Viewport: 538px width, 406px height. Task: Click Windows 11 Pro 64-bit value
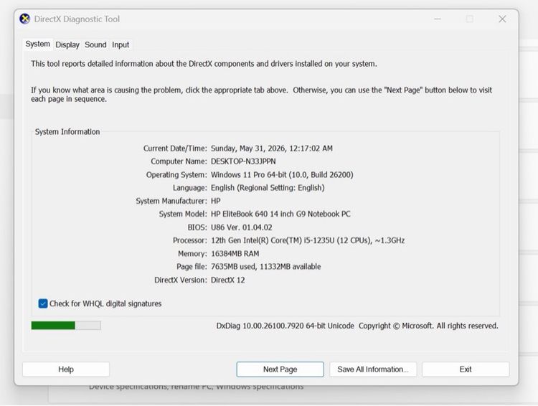click(282, 175)
